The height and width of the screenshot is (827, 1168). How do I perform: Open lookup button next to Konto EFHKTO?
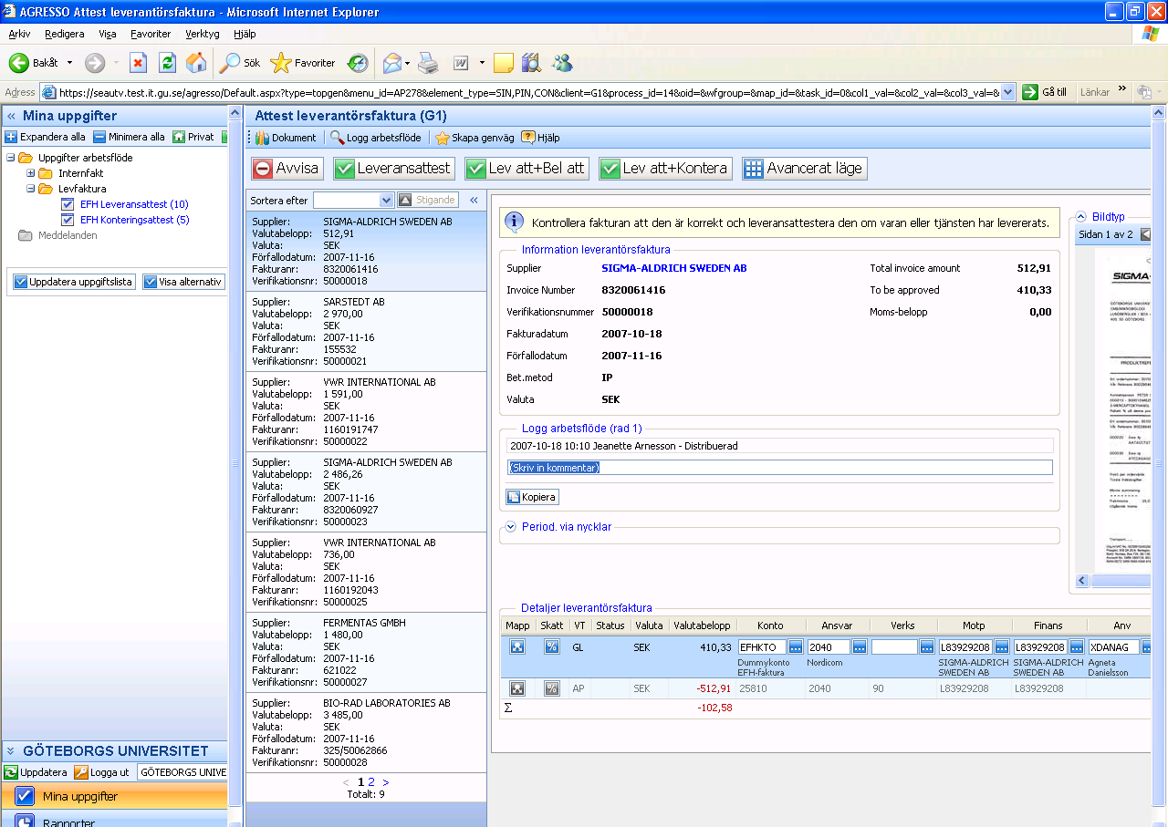[x=796, y=646]
